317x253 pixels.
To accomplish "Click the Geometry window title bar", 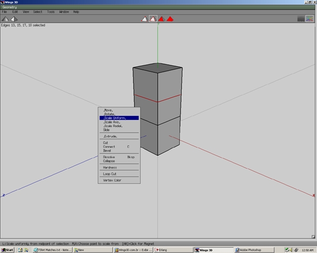I will click(158, 7).
